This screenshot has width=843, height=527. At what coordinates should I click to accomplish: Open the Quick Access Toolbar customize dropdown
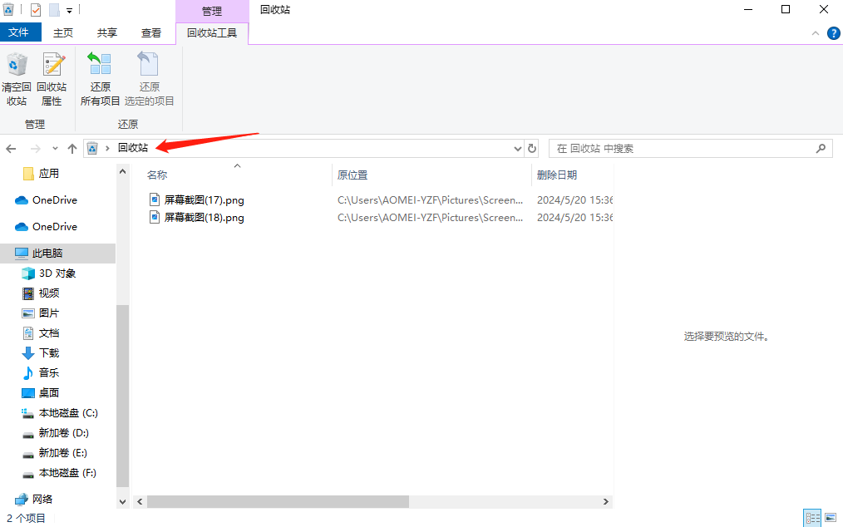pyautogui.click(x=70, y=9)
